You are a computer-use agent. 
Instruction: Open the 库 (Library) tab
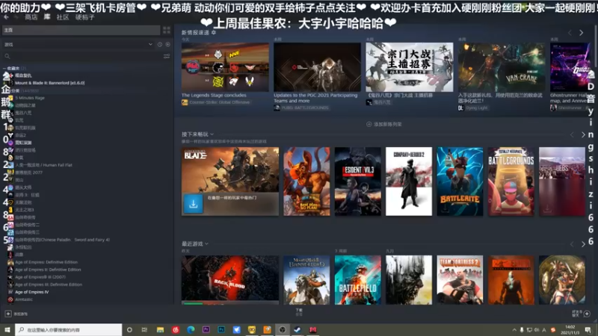(x=47, y=17)
